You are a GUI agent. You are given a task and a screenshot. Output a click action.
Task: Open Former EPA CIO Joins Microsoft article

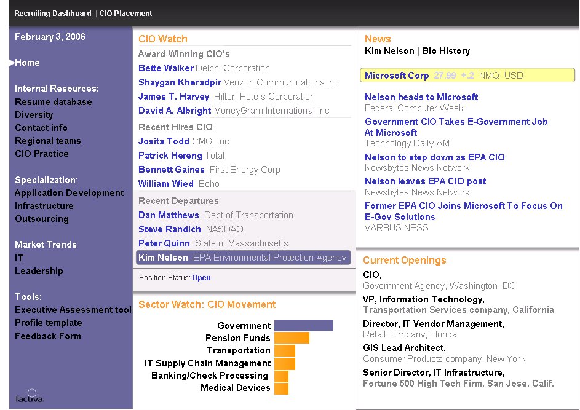click(x=463, y=211)
